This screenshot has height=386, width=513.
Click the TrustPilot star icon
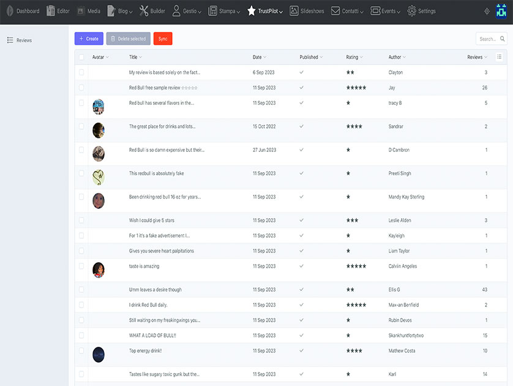[251, 11]
